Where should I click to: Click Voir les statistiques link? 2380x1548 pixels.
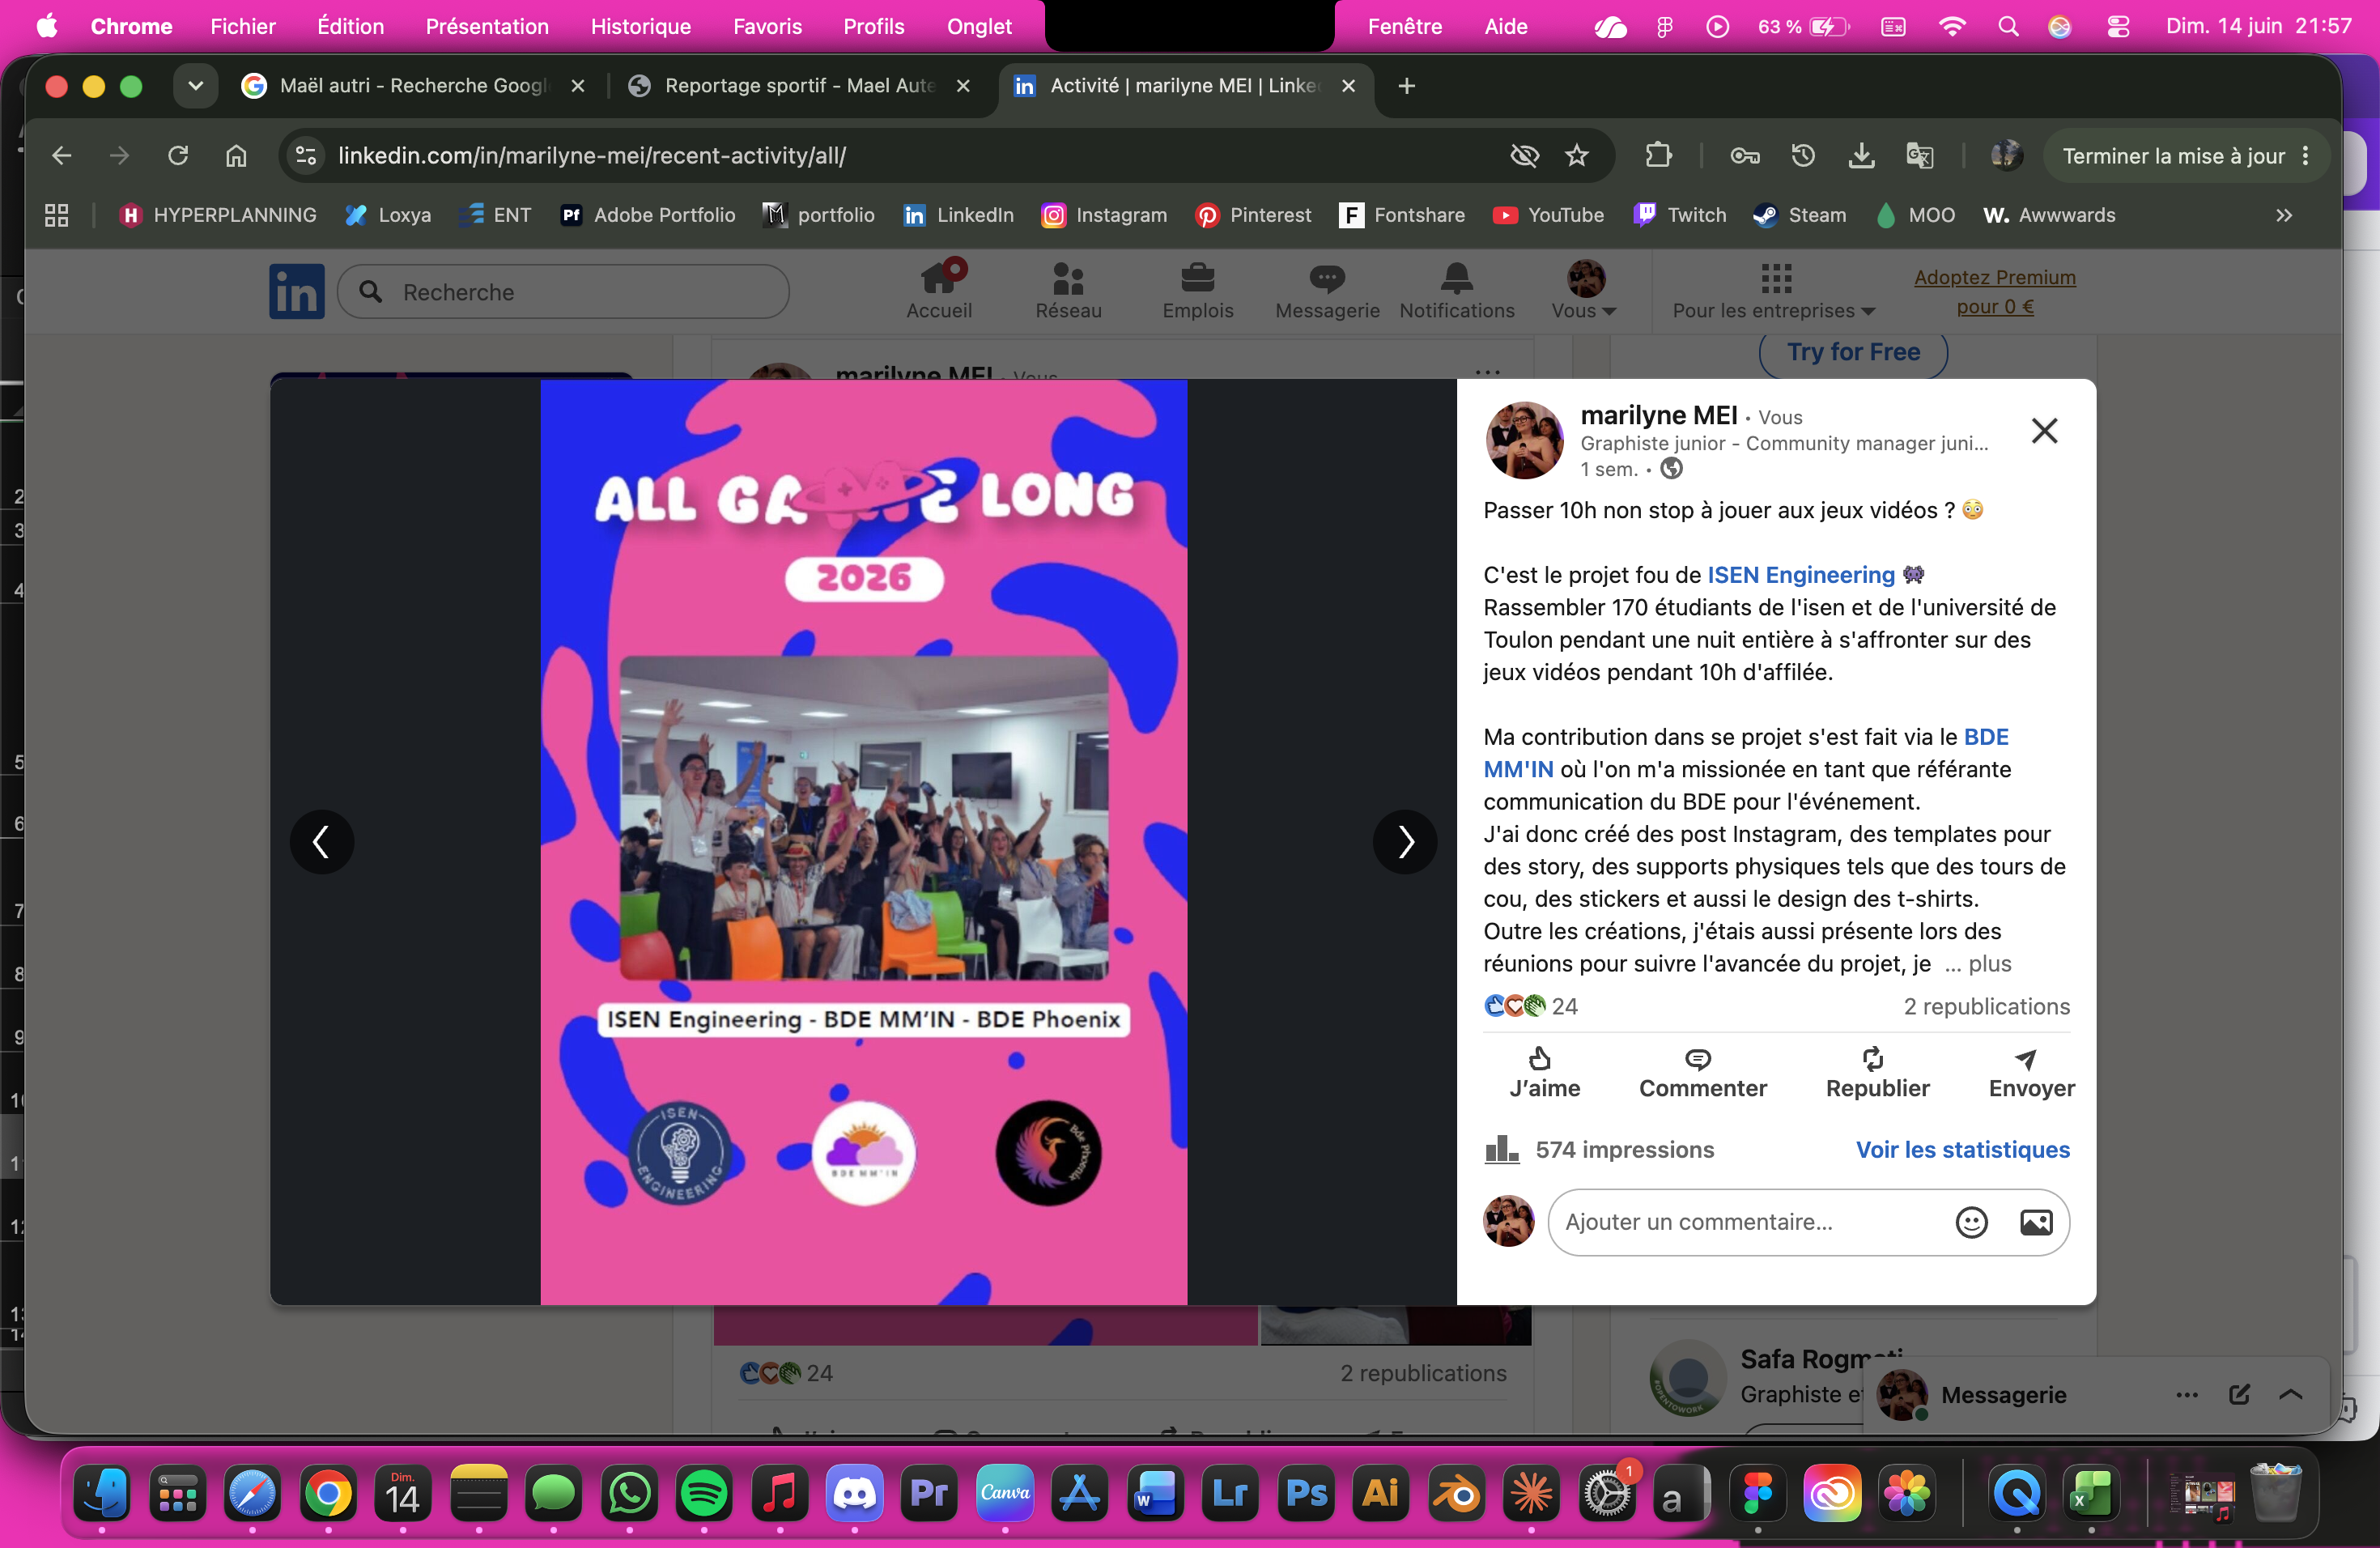coord(1962,1150)
